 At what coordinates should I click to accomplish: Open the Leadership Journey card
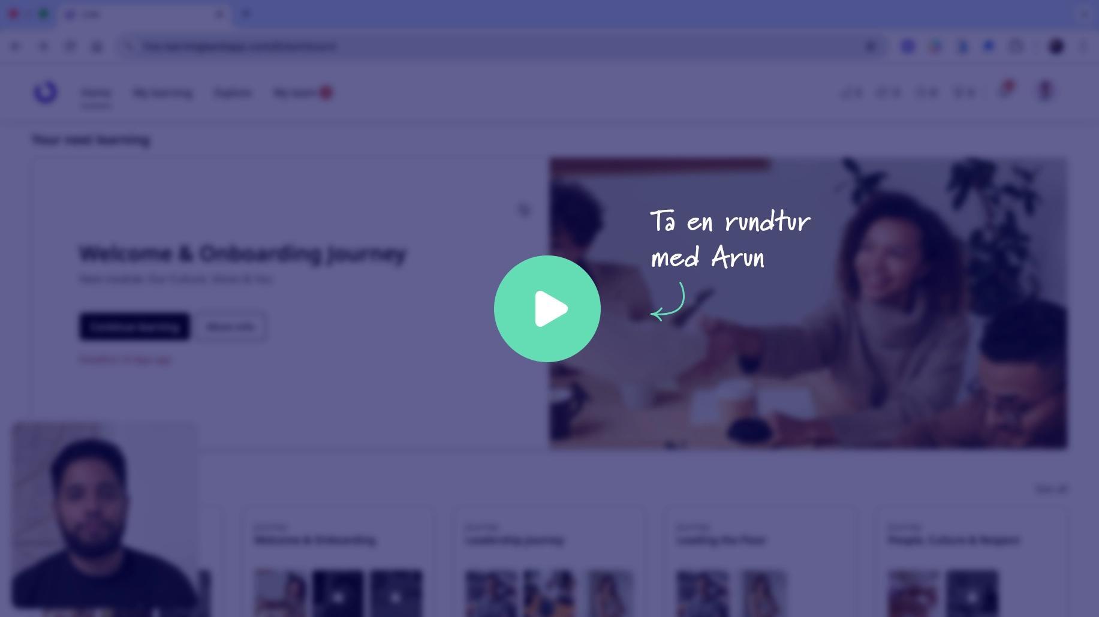549,562
